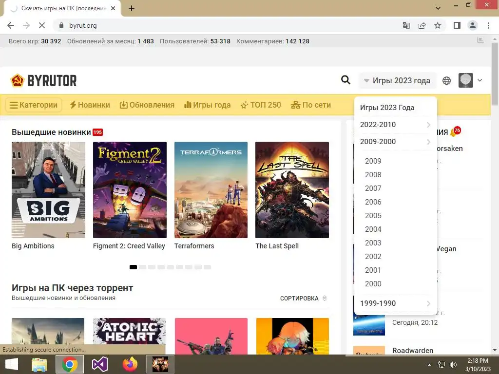Open the language globe icon
The image size is (499, 374).
point(446,80)
